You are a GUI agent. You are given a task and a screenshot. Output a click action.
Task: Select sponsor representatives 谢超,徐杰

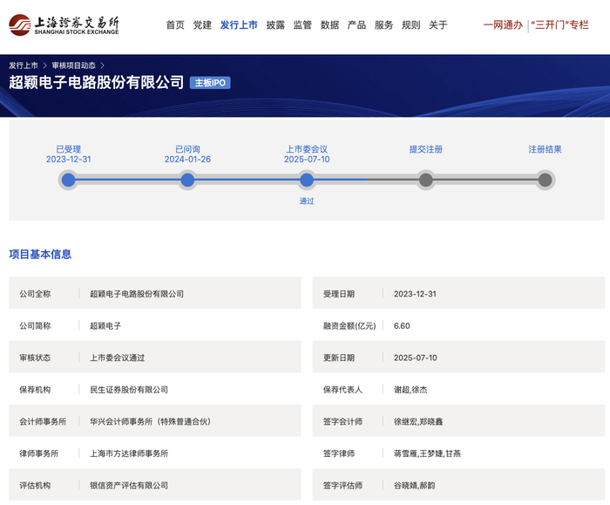tap(410, 390)
